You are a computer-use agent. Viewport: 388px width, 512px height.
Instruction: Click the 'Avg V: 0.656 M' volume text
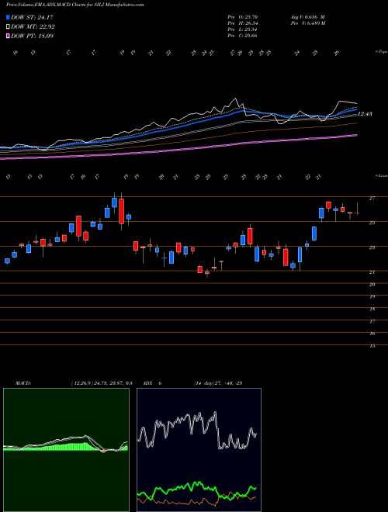click(x=307, y=16)
